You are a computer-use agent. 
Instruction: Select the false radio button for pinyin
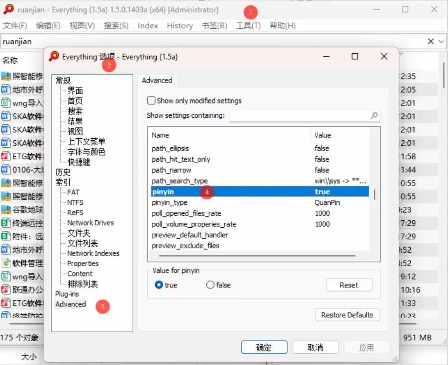pyautogui.click(x=210, y=285)
